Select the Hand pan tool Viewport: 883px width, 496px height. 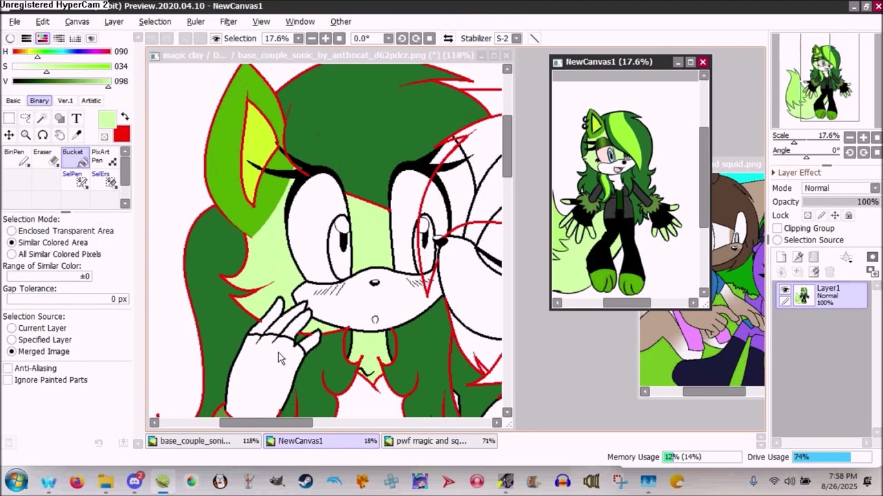point(59,135)
